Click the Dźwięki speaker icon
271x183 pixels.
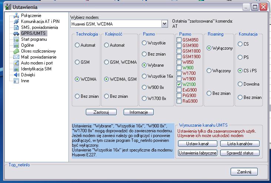[x=16, y=75]
